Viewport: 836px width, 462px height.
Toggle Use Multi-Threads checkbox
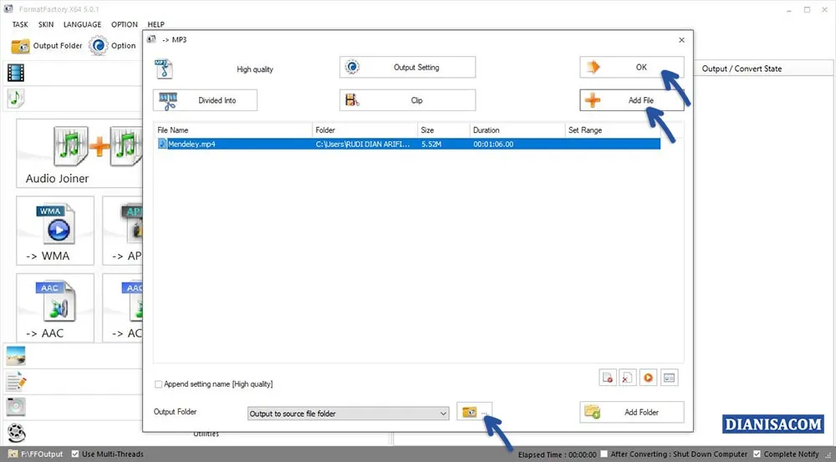(75, 454)
